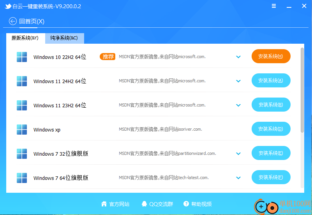Select the Windows 7 64位旗舰版 entry name
Image resolution: width=312 pixels, height=215 pixels.
pyautogui.click(x=61, y=178)
